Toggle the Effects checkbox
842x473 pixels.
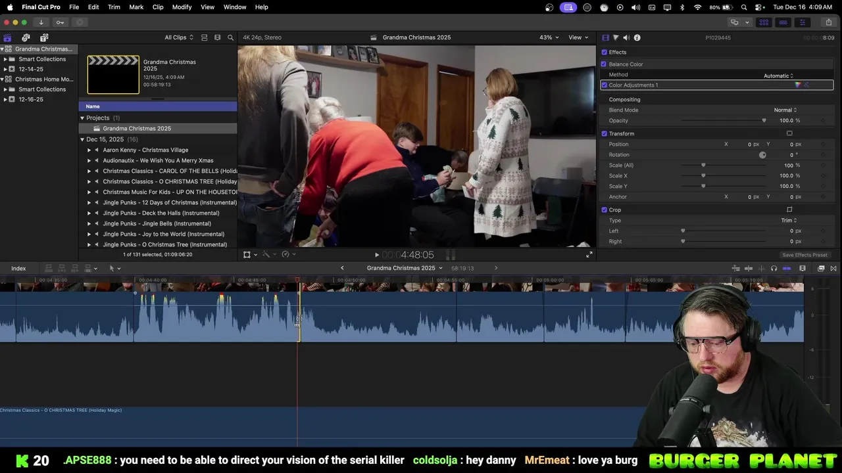[604, 52]
